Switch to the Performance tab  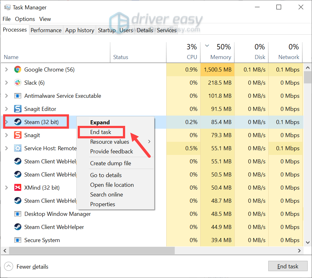tap(46, 30)
